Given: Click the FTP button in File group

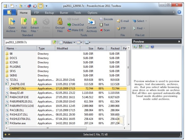Looking at the screenshot, I should 121,28.
